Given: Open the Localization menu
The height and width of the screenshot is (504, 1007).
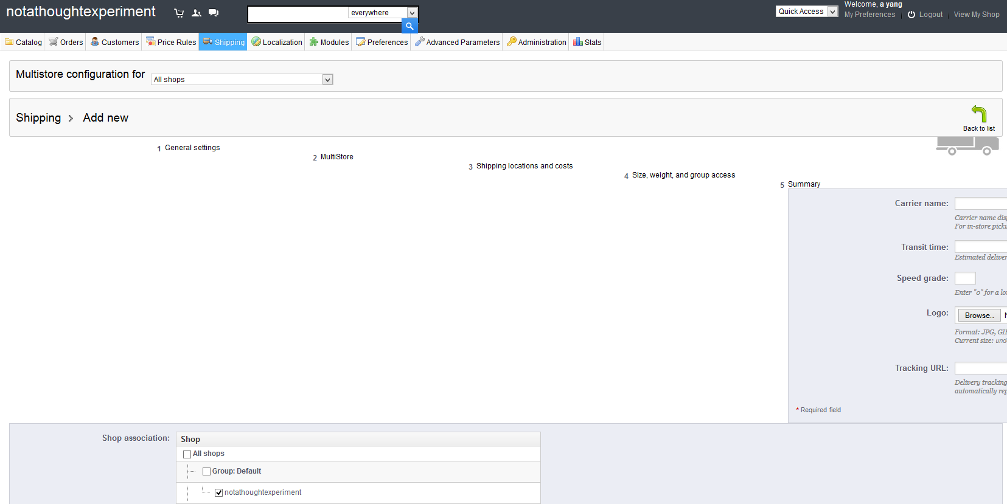Looking at the screenshot, I should pos(277,42).
